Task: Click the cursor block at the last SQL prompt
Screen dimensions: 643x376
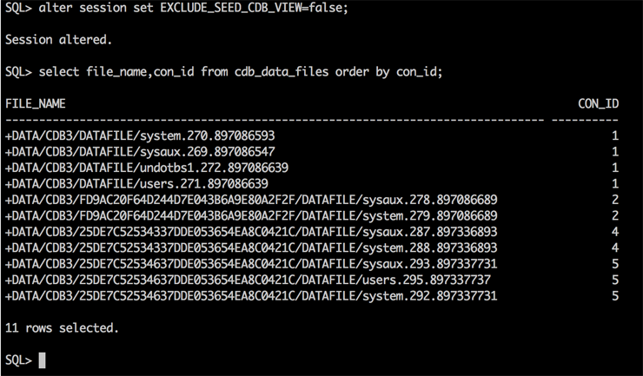Action: (42, 360)
